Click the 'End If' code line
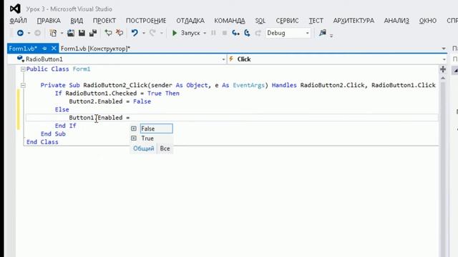Image resolution: width=458 pixels, height=257 pixels. point(65,126)
